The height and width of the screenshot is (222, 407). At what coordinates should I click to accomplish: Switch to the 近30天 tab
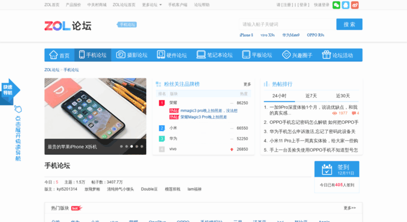coord(343,96)
